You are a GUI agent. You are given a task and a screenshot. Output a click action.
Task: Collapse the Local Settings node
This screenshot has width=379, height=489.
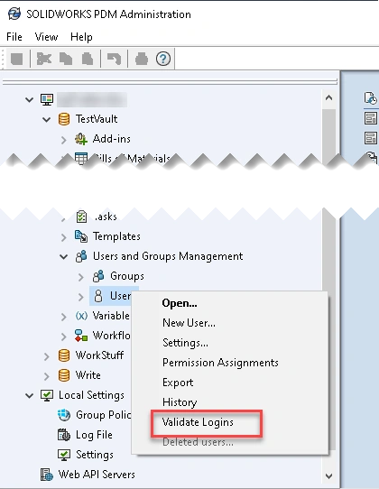click(29, 396)
